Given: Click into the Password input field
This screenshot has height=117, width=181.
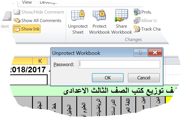Looking at the screenshot, I should tap(119, 64).
